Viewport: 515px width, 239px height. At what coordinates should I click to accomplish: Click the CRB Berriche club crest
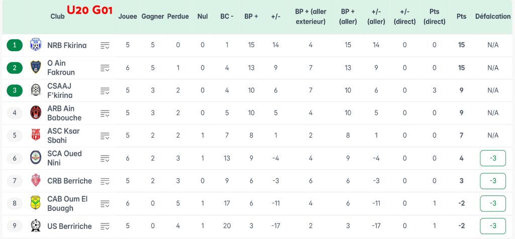(x=36, y=181)
